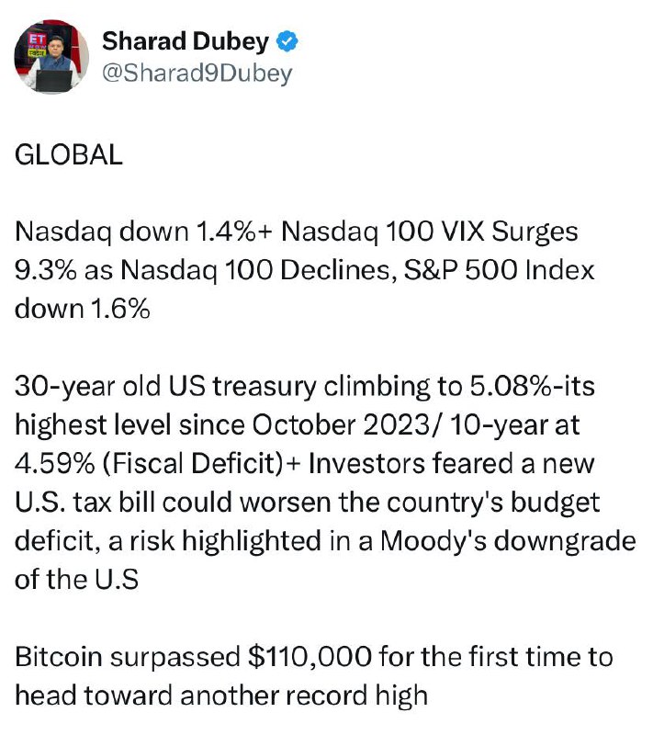Select the "Moody's downgrade" text
The image size is (653, 735).
tap(508, 541)
